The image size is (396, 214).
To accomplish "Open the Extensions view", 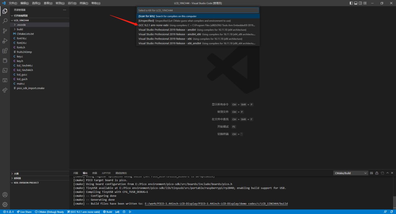I will pyautogui.click(x=5, y=50).
